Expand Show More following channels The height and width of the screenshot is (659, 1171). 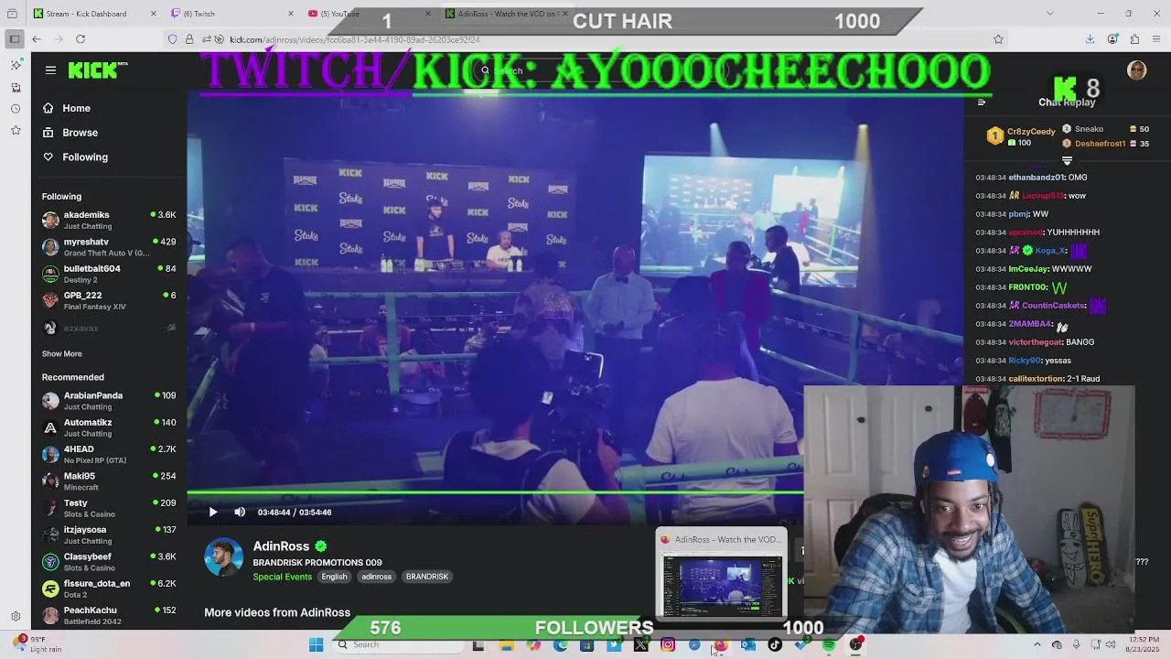(x=61, y=354)
